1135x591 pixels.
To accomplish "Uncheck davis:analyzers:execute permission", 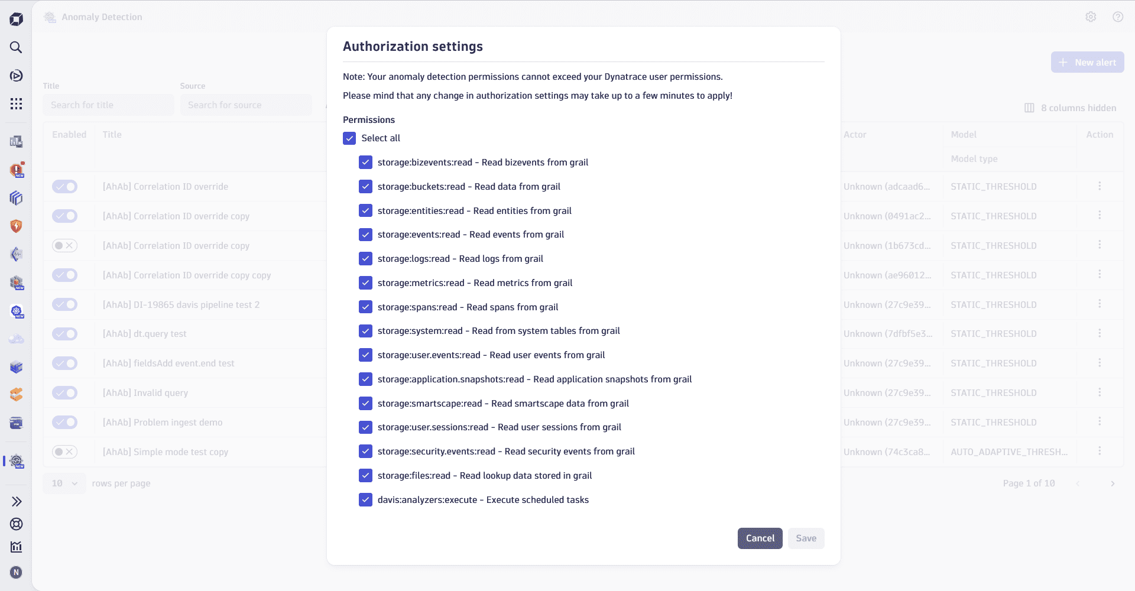I will 365,499.
